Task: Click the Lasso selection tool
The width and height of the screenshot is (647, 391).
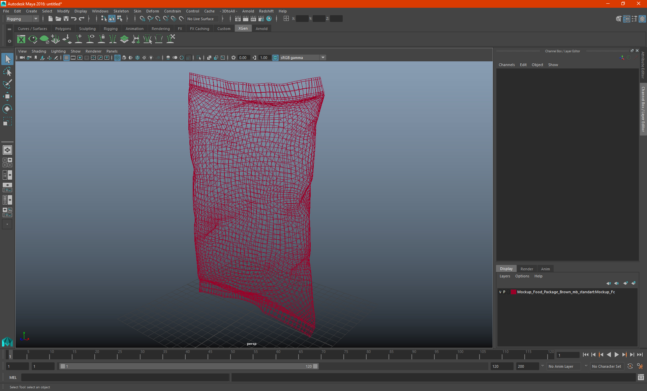Action: tap(7, 72)
